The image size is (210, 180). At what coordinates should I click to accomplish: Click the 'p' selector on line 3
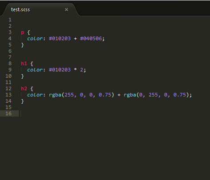pos(23,33)
